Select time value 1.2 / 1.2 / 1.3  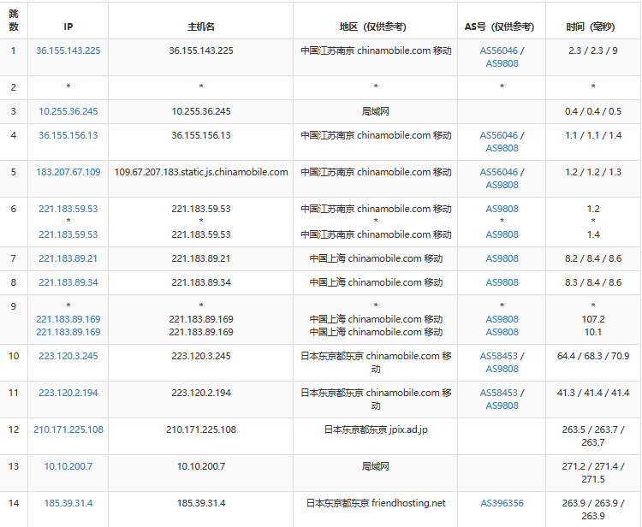click(593, 172)
